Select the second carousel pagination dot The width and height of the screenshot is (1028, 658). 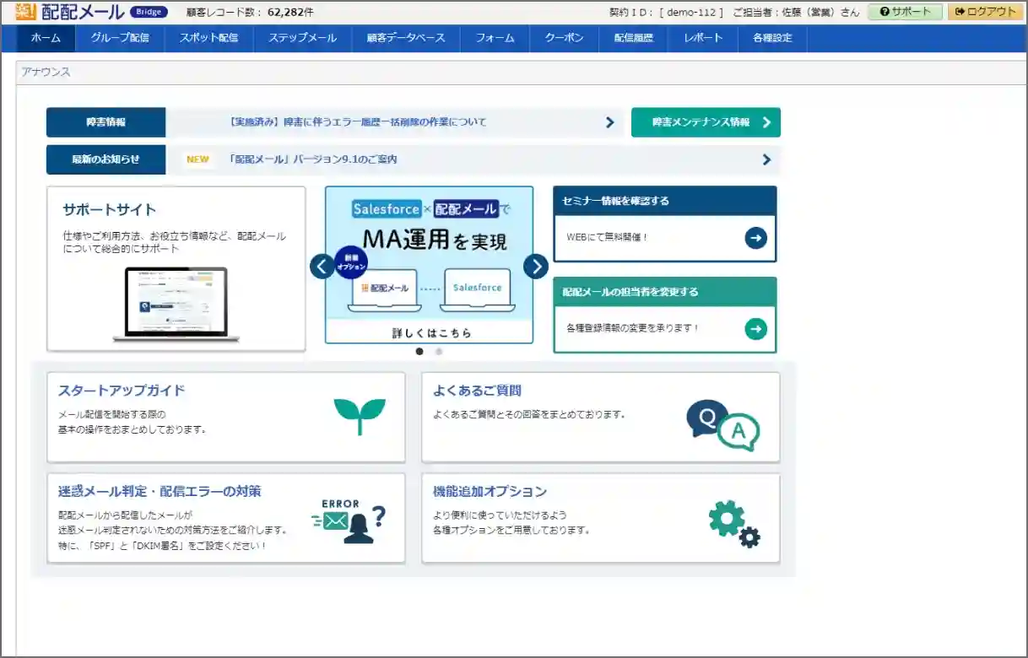(438, 352)
